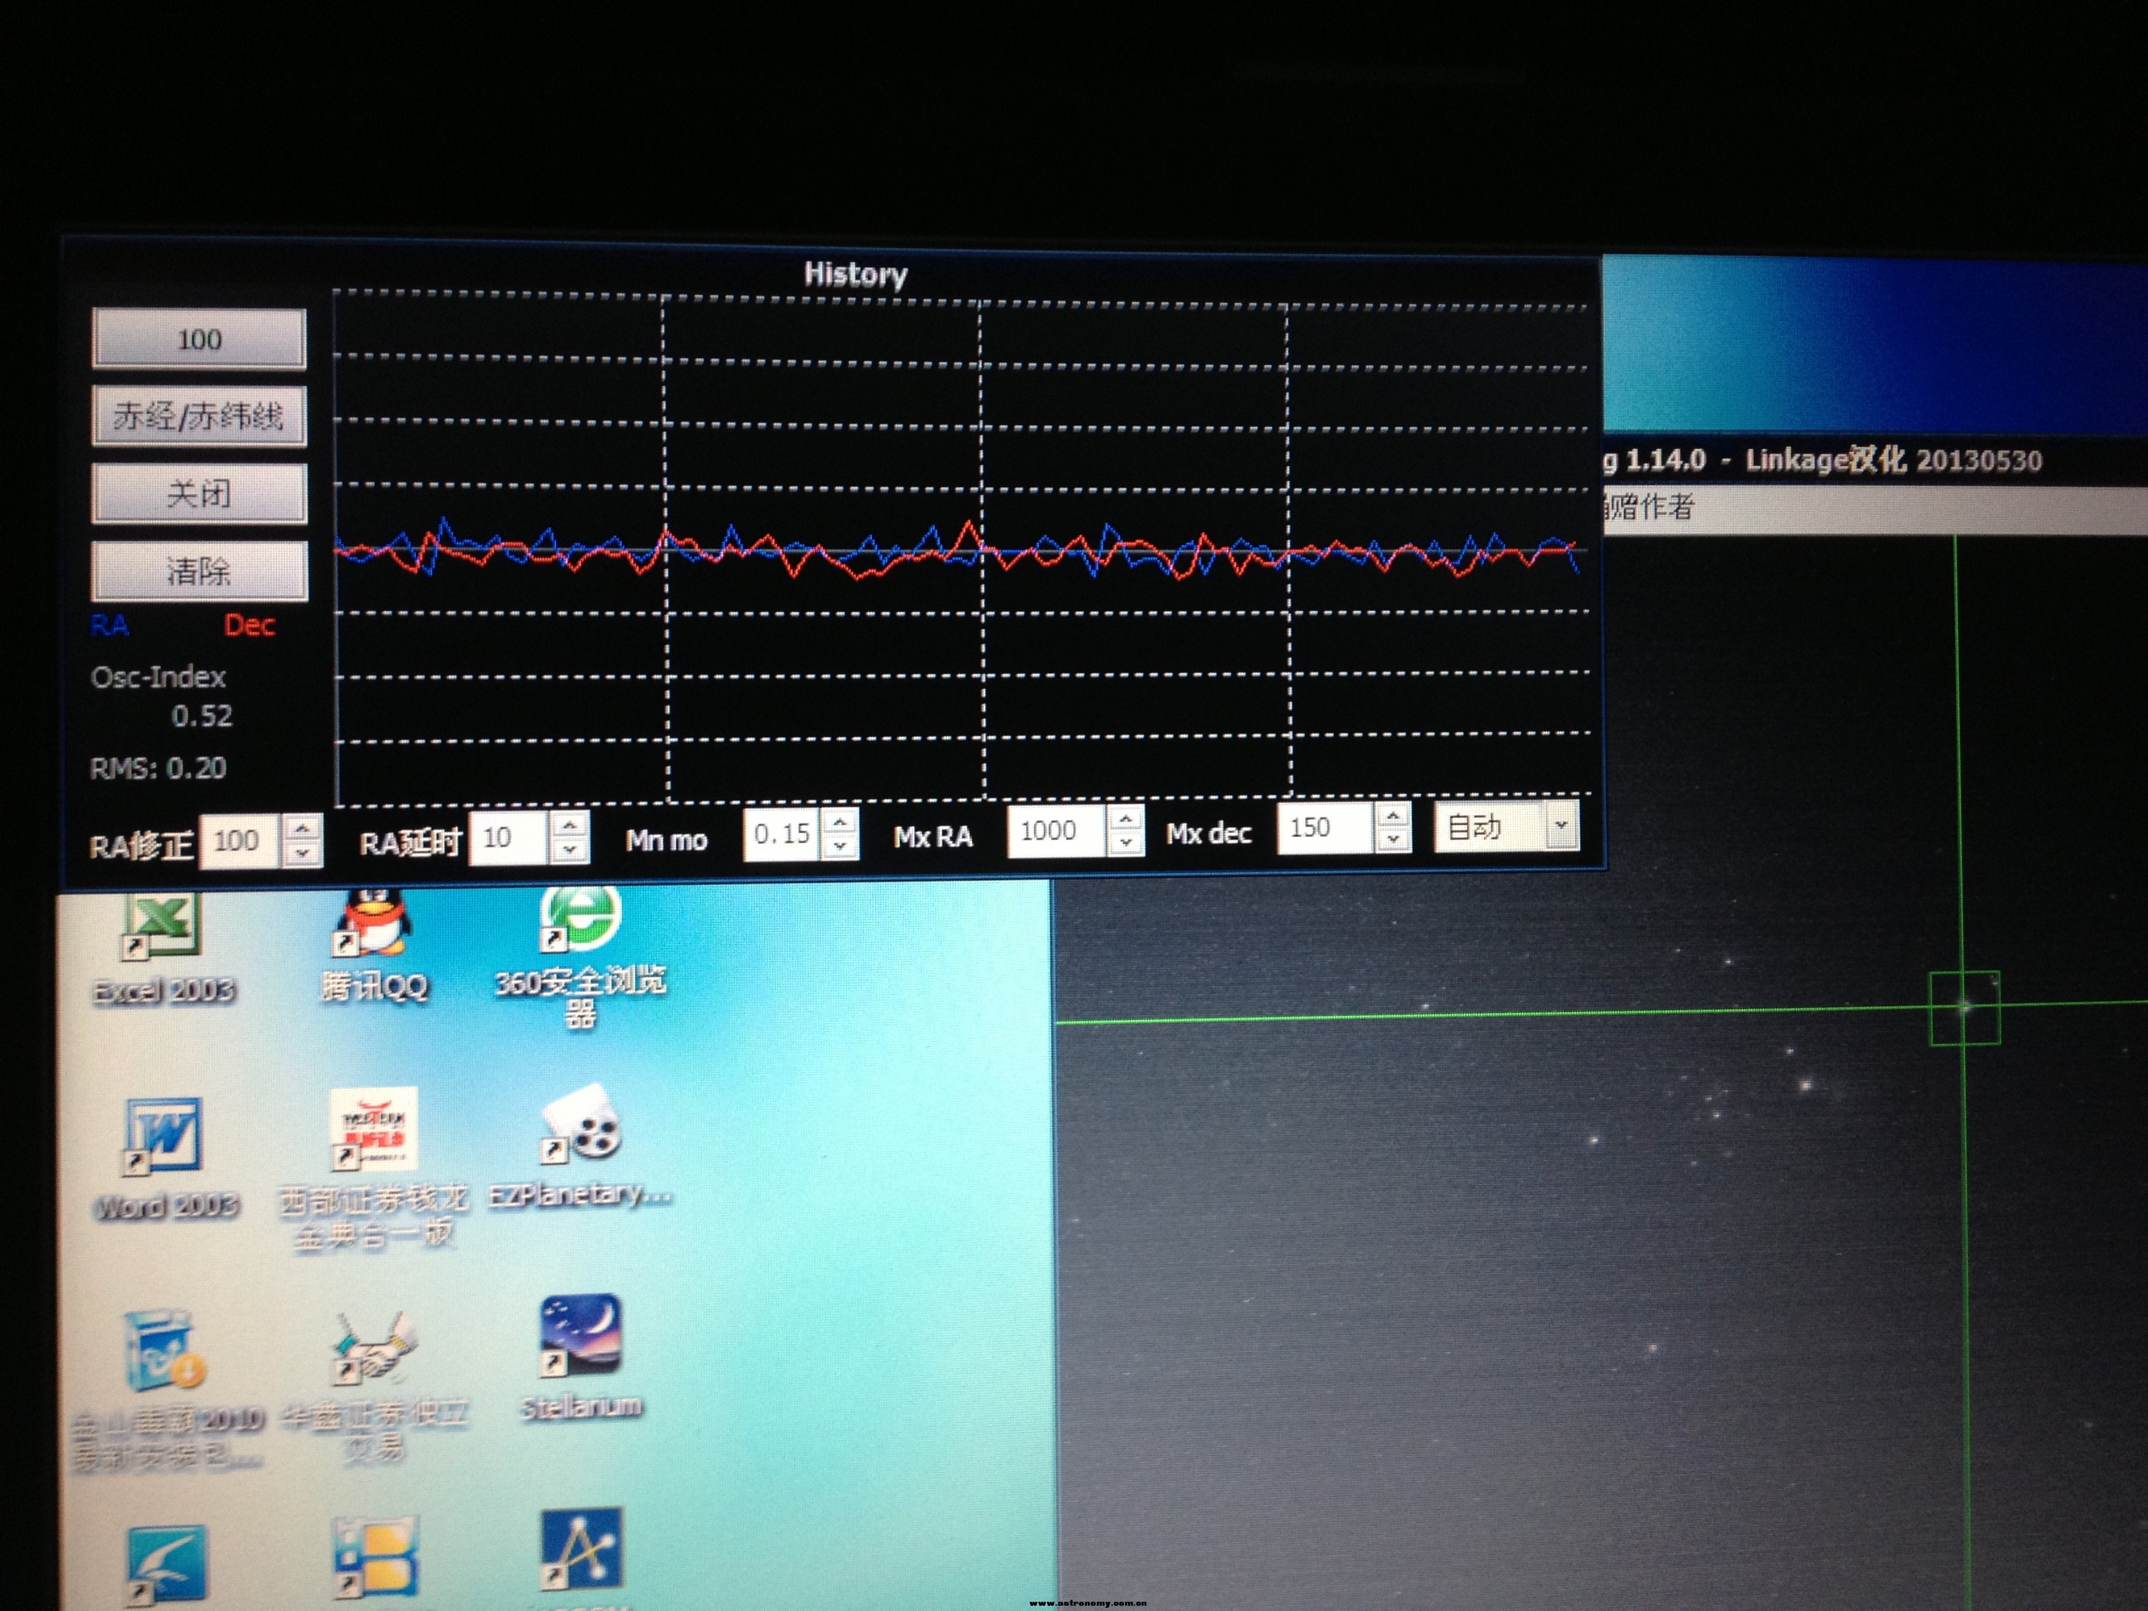Open the Word 2003 desktop shortcut
Viewport: 2148px width, 1611px height.
[x=165, y=1158]
